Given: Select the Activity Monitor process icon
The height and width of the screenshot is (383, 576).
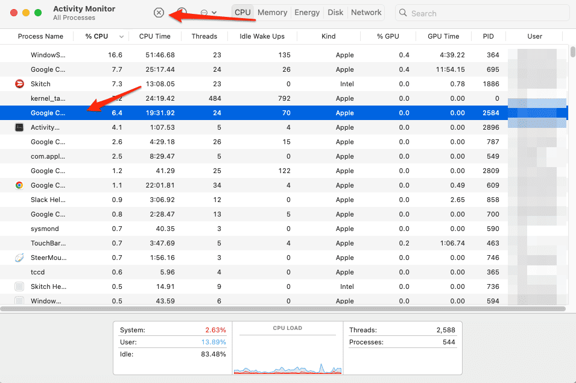Looking at the screenshot, I should point(19,127).
